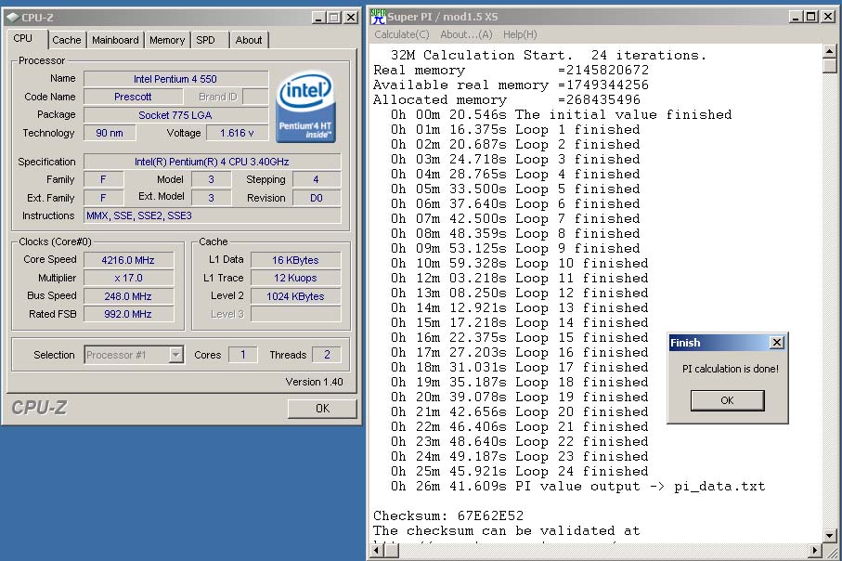This screenshot has height=561, width=842.
Task: Click the Core Speed value '4216.0 MHz'
Action: [128, 260]
